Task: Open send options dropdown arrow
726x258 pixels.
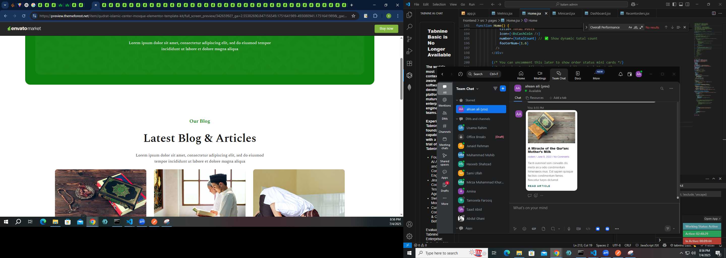Action: click(x=674, y=229)
